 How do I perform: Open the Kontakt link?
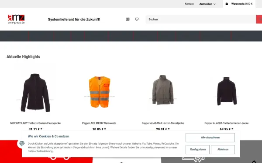(189, 4)
